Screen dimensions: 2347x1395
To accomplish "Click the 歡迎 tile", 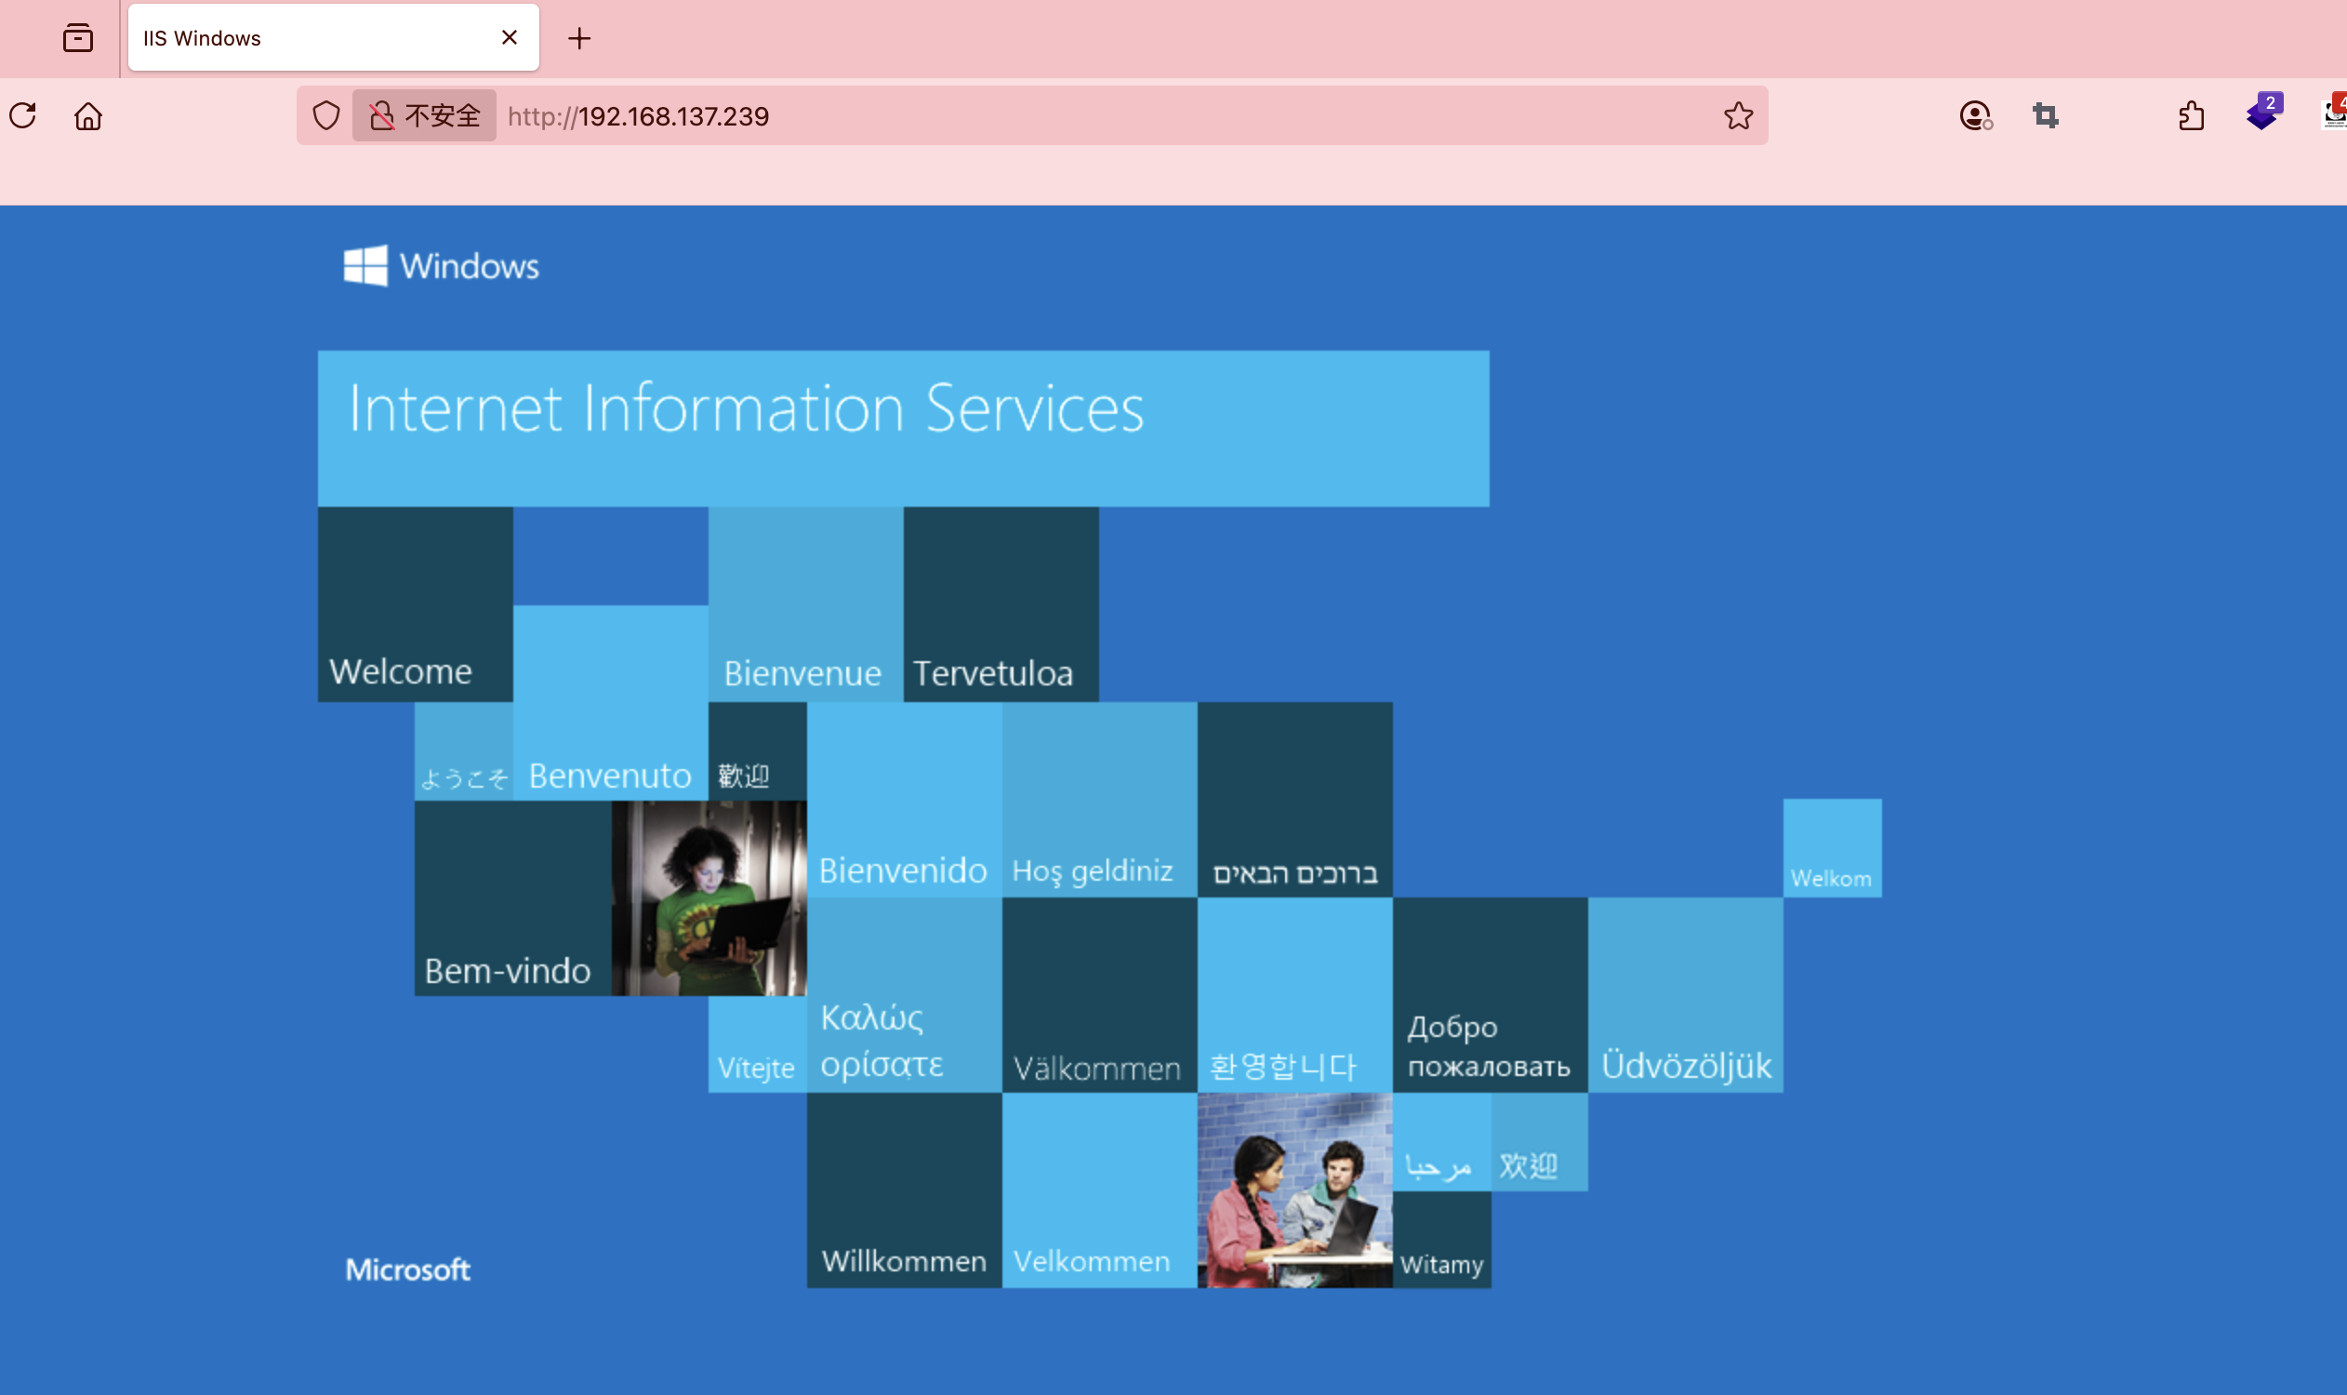I will pyautogui.click(x=758, y=751).
